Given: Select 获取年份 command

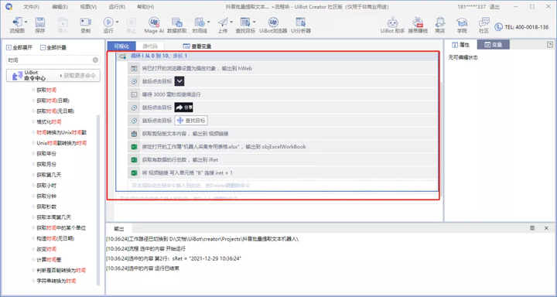Looking at the screenshot, I should click(x=46, y=153).
